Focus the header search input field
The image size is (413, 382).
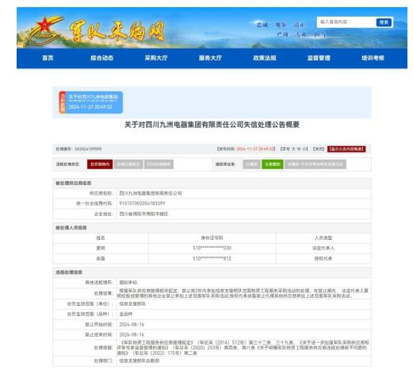point(346,22)
